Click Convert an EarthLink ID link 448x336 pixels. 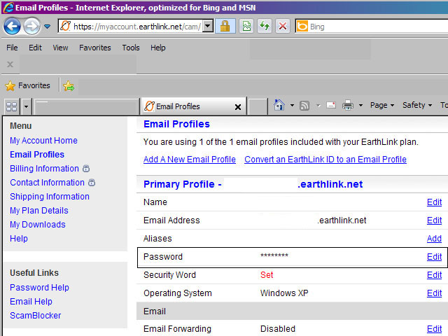tap(325, 160)
